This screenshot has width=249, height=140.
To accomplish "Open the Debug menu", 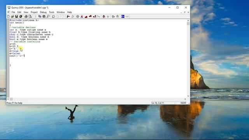I will pyautogui.click(x=43, y=12).
